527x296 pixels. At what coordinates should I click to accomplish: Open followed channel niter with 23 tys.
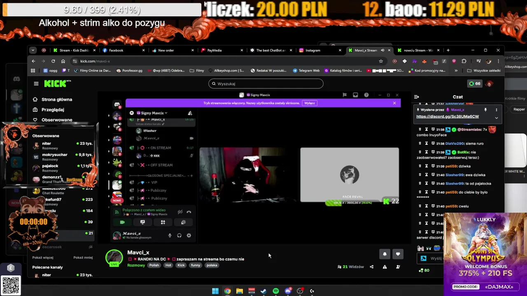(63, 146)
